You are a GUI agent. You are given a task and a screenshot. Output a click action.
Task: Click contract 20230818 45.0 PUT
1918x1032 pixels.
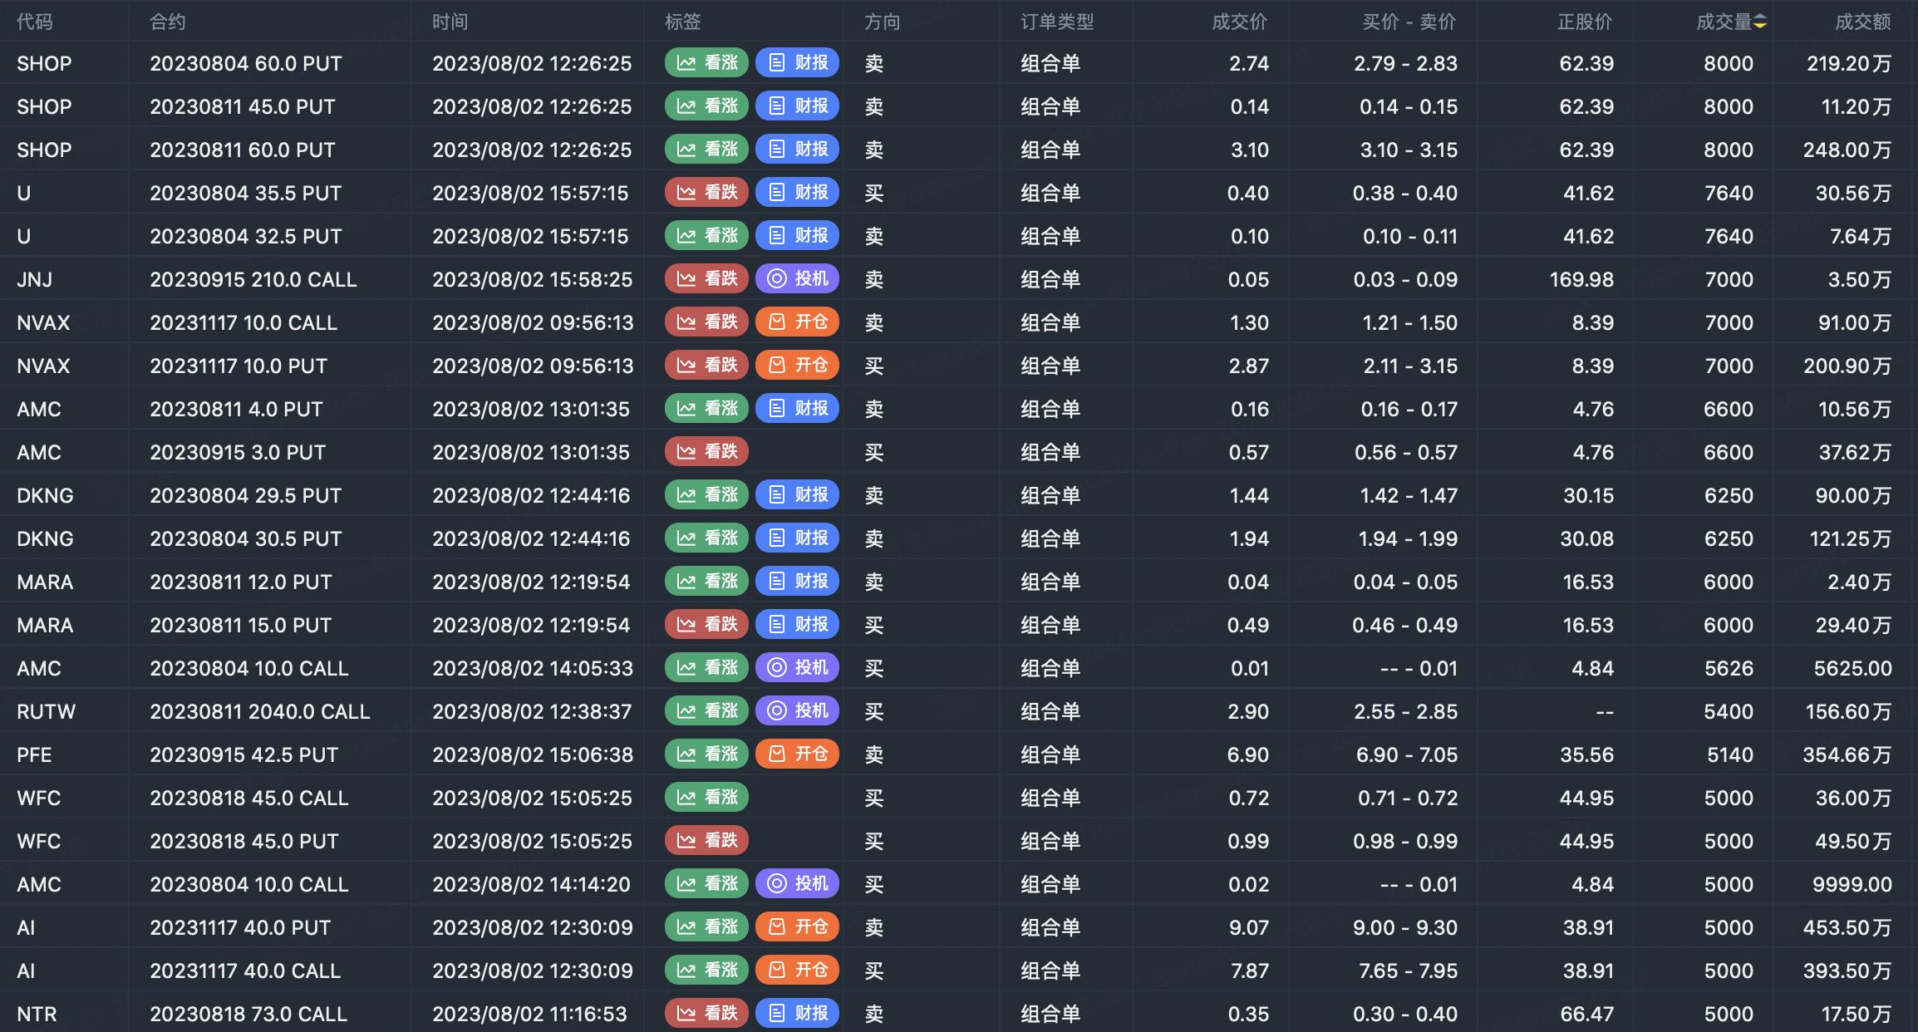pyautogui.click(x=244, y=841)
